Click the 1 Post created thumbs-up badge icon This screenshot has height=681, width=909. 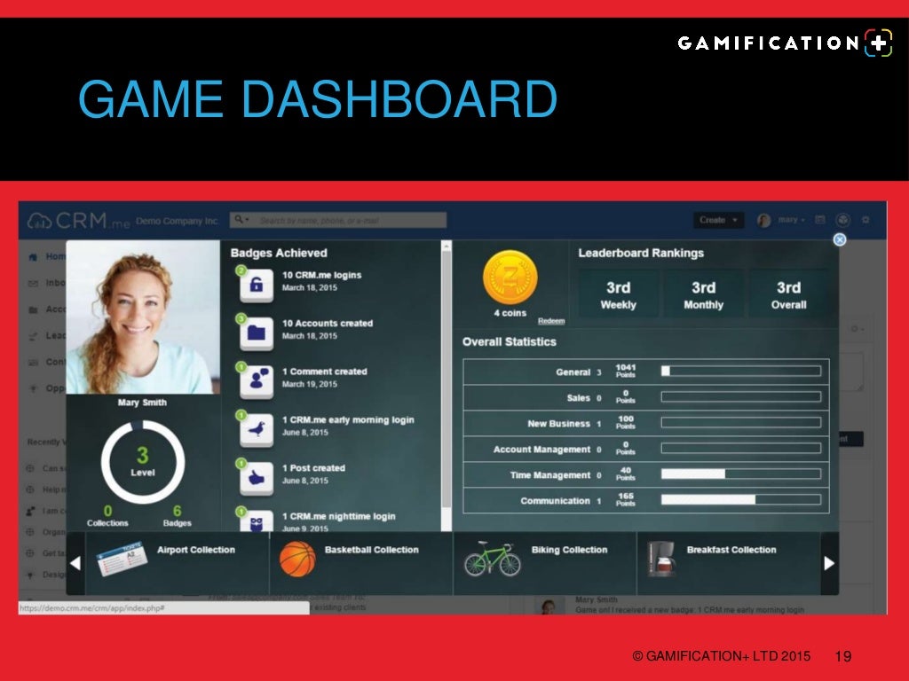coord(257,478)
